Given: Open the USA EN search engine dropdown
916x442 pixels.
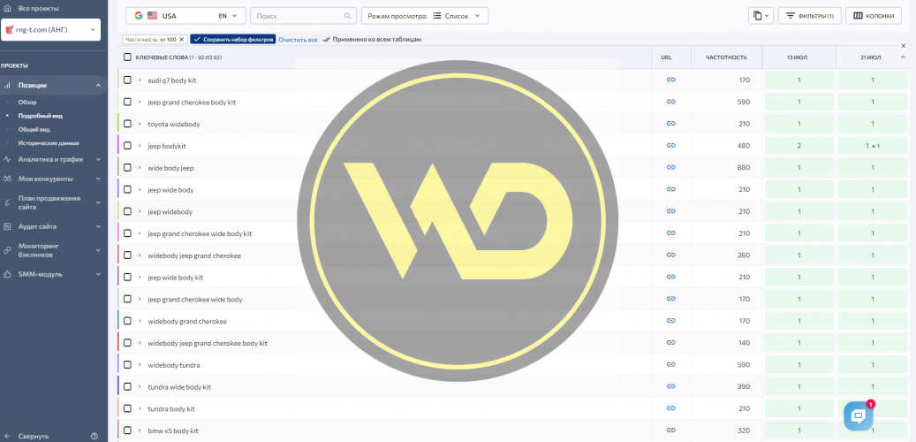Looking at the screenshot, I should click(x=185, y=16).
